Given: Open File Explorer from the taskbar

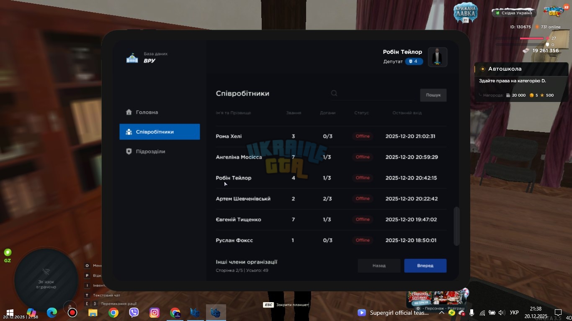Looking at the screenshot, I should 93,313.
